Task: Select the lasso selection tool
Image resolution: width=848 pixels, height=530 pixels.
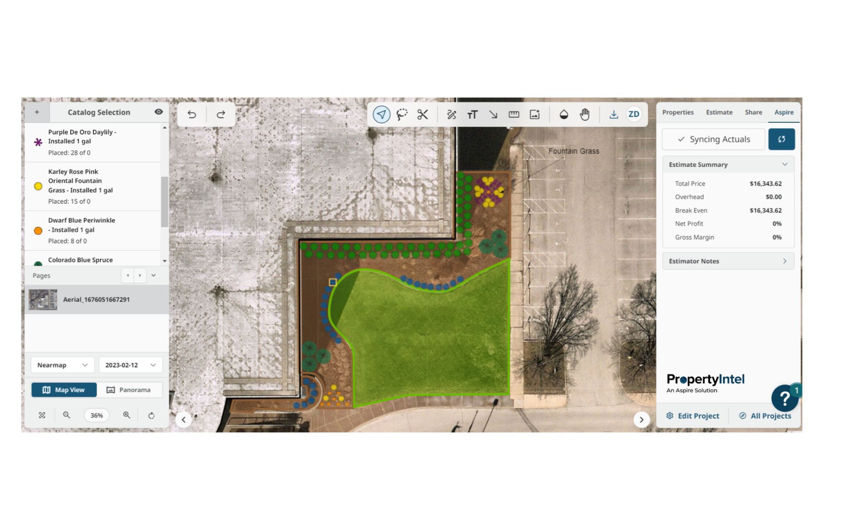Action: (x=402, y=114)
